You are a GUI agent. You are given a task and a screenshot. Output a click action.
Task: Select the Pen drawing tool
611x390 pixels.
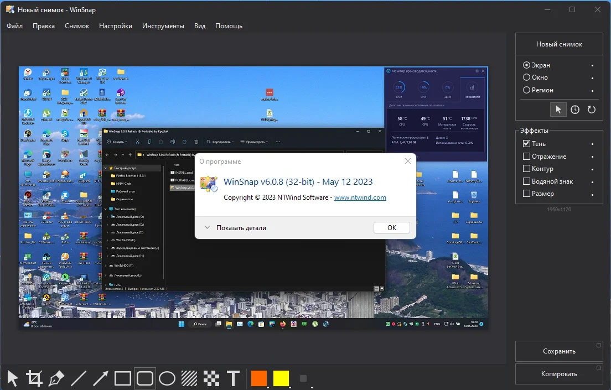[x=56, y=378]
